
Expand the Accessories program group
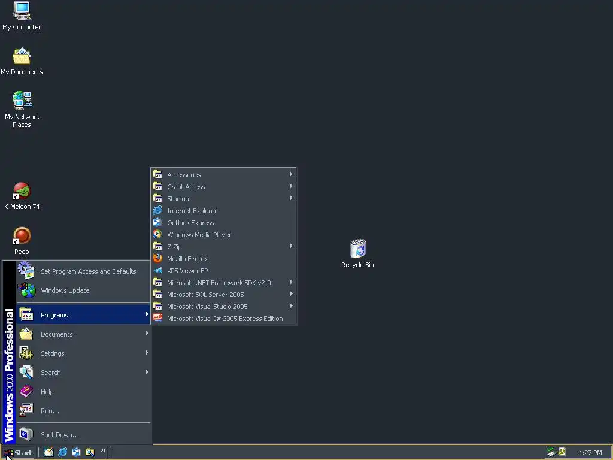pyautogui.click(x=223, y=175)
